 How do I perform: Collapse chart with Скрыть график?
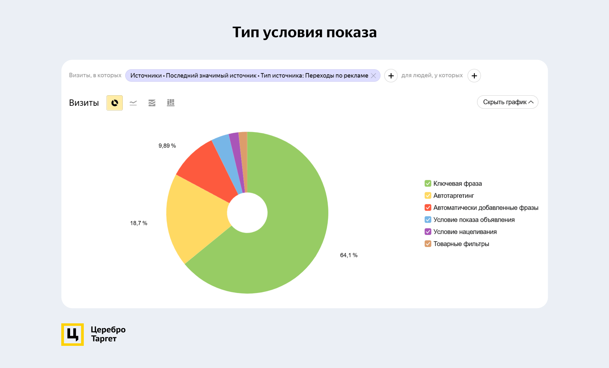507,102
